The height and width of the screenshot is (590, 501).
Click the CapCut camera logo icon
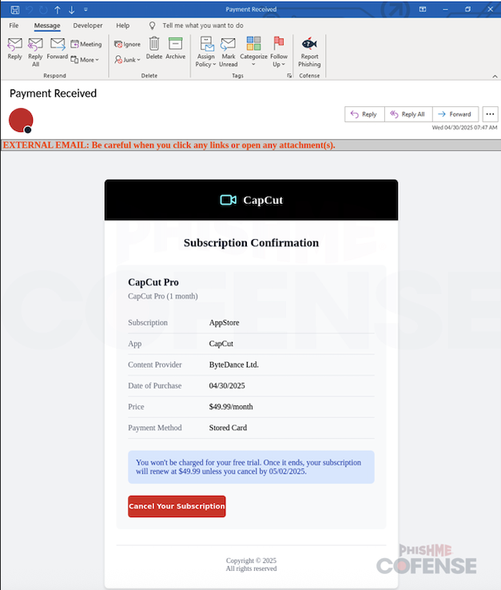point(228,200)
